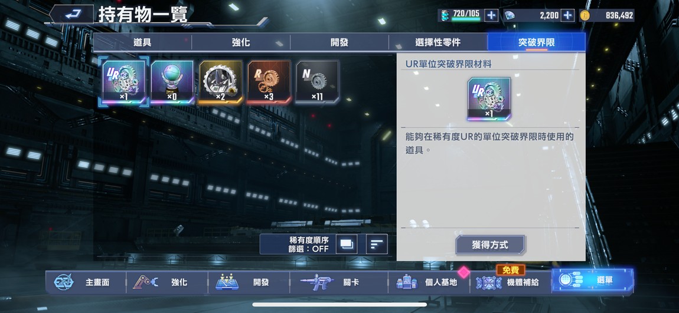This screenshot has width=679, height=313.
Task: Add diamonds with the plus beside 2,200
Action: pyautogui.click(x=567, y=15)
